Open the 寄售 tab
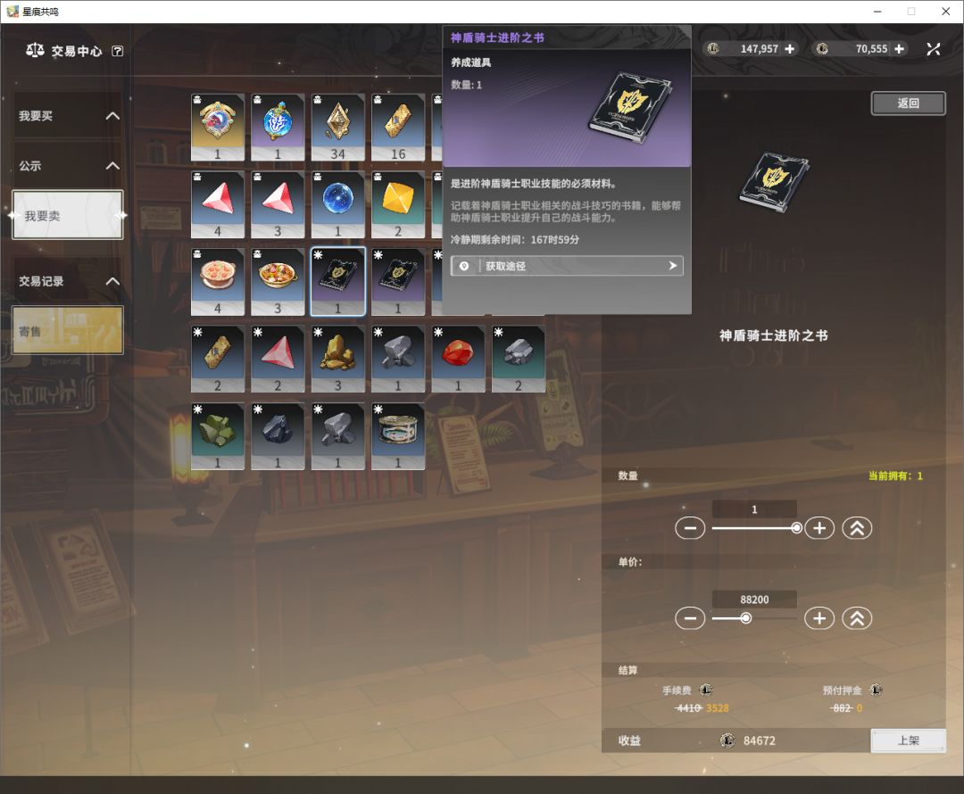964x794 pixels. (68, 331)
